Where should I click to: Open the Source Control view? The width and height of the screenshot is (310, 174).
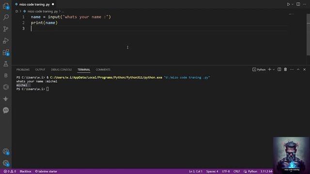pyautogui.click(x=6, y=29)
